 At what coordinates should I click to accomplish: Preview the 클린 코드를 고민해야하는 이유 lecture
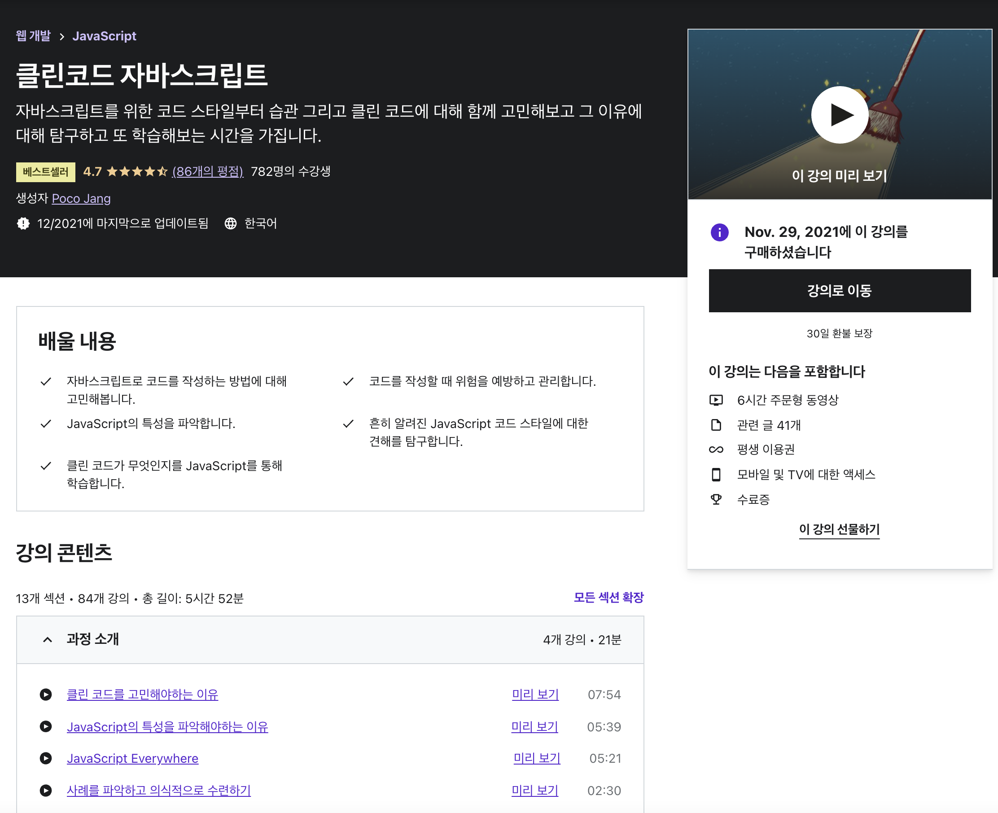pos(535,695)
